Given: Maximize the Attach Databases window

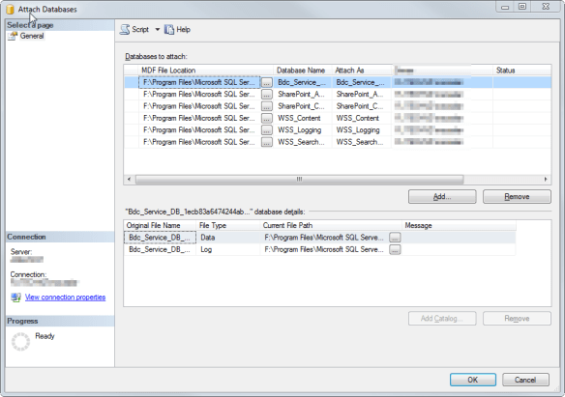Looking at the screenshot, I should 522,7.
